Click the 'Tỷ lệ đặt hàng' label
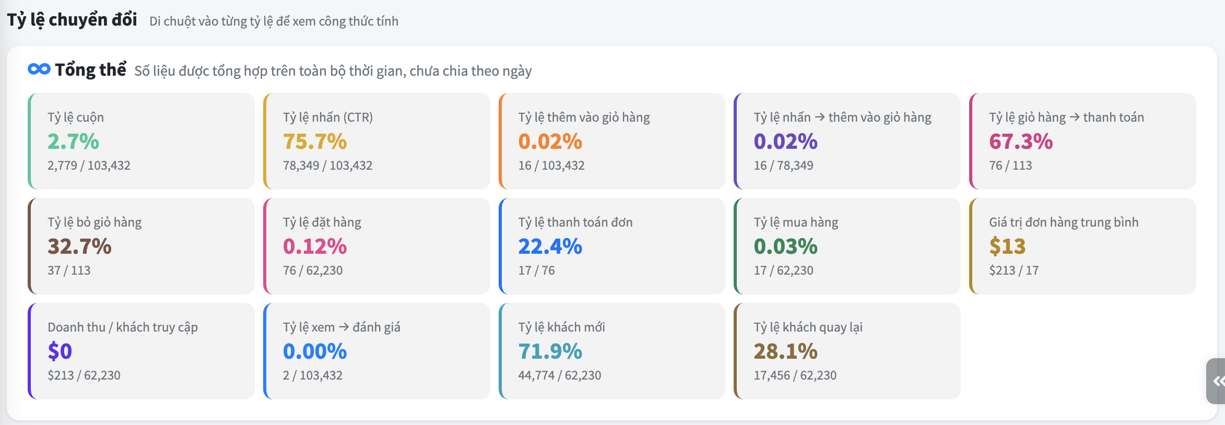Image resolution: width=1225 pixels, height=425 pixels. 322,222
